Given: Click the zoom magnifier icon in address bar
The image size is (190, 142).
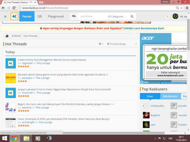Looking at the screenshot, I should coord(177,8).
